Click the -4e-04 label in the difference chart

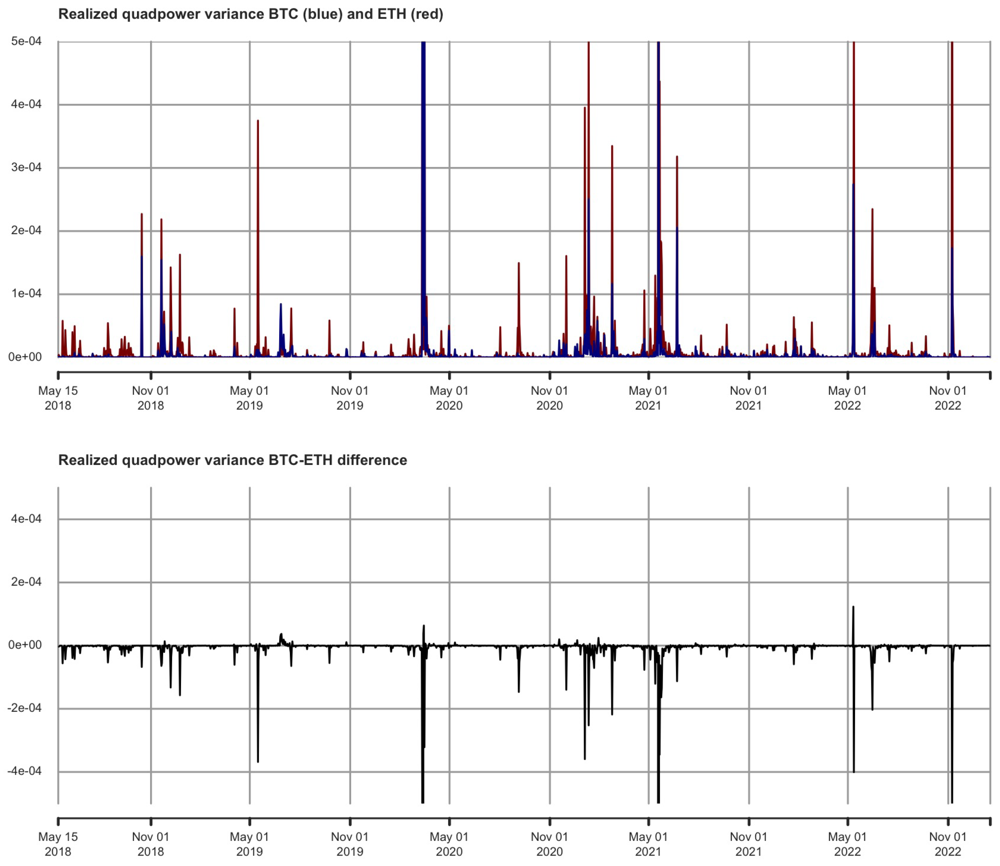pos(24,771)
